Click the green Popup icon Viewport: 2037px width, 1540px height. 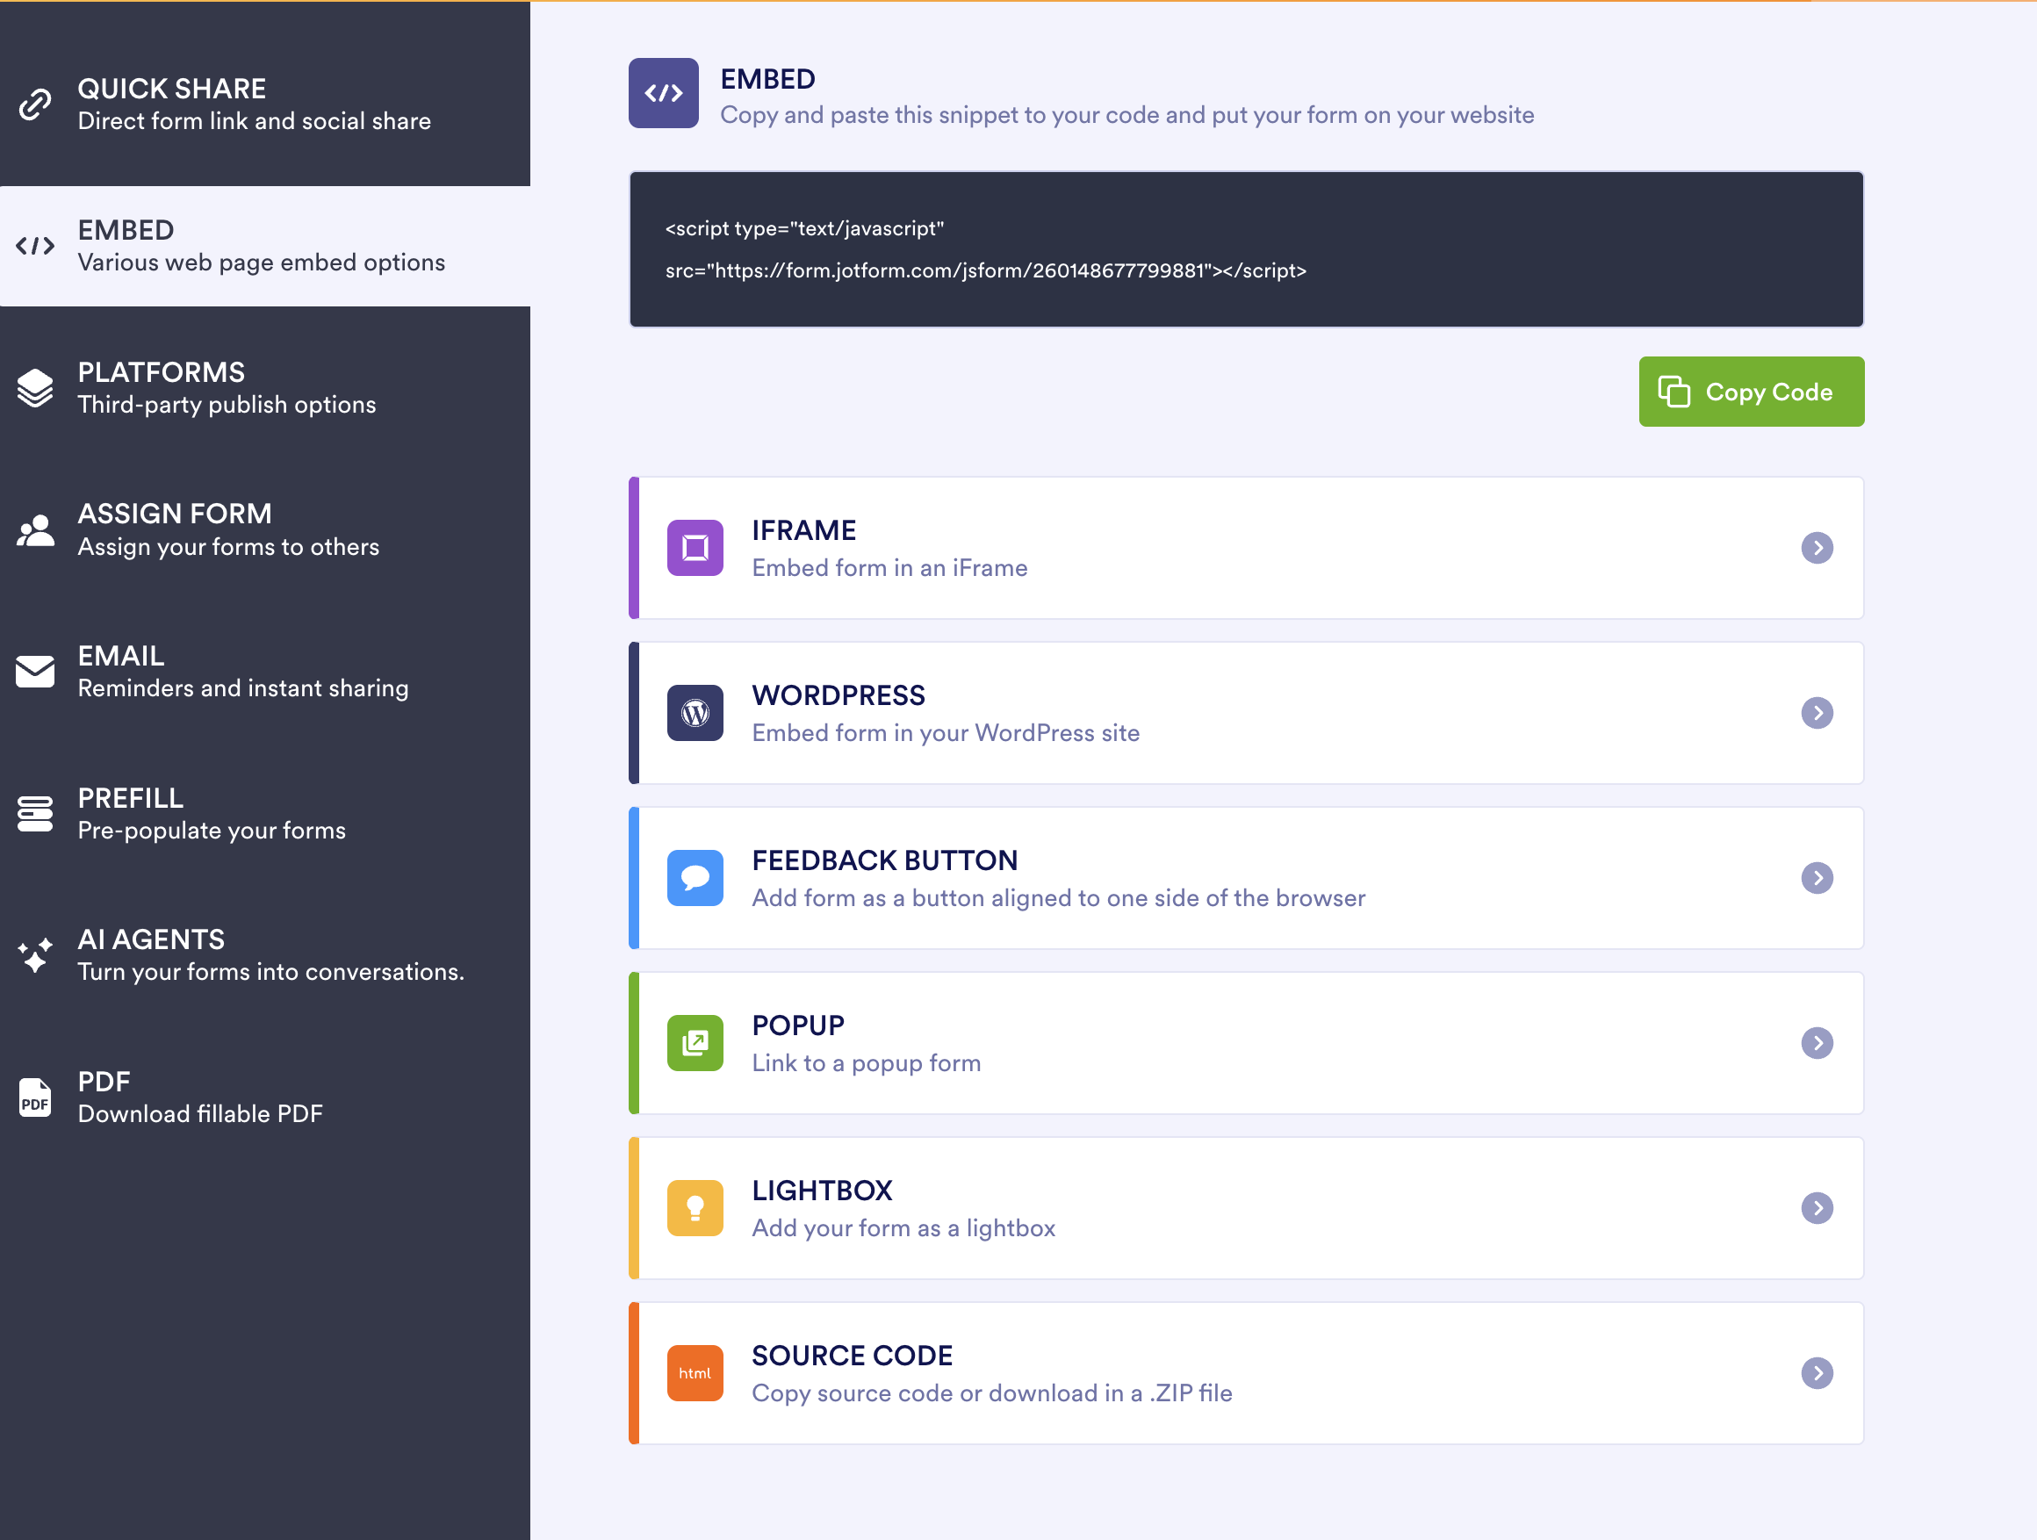coord(695,1043)
